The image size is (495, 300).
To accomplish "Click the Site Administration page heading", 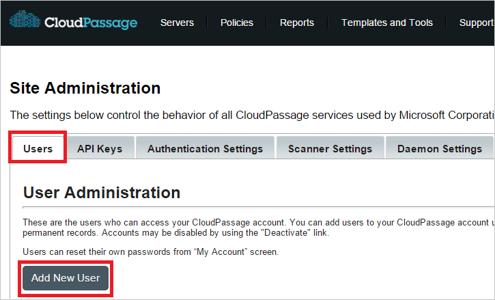I will coord(85,88).
